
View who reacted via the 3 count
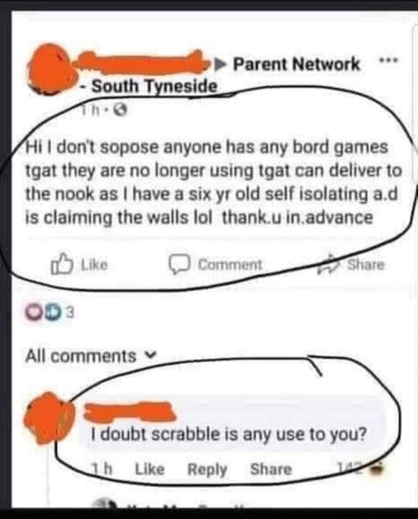(x=70, y=313)
